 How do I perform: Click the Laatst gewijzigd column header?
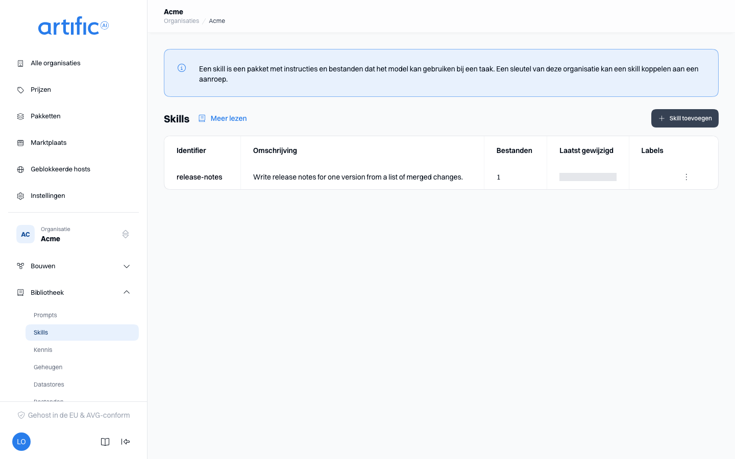586,150
